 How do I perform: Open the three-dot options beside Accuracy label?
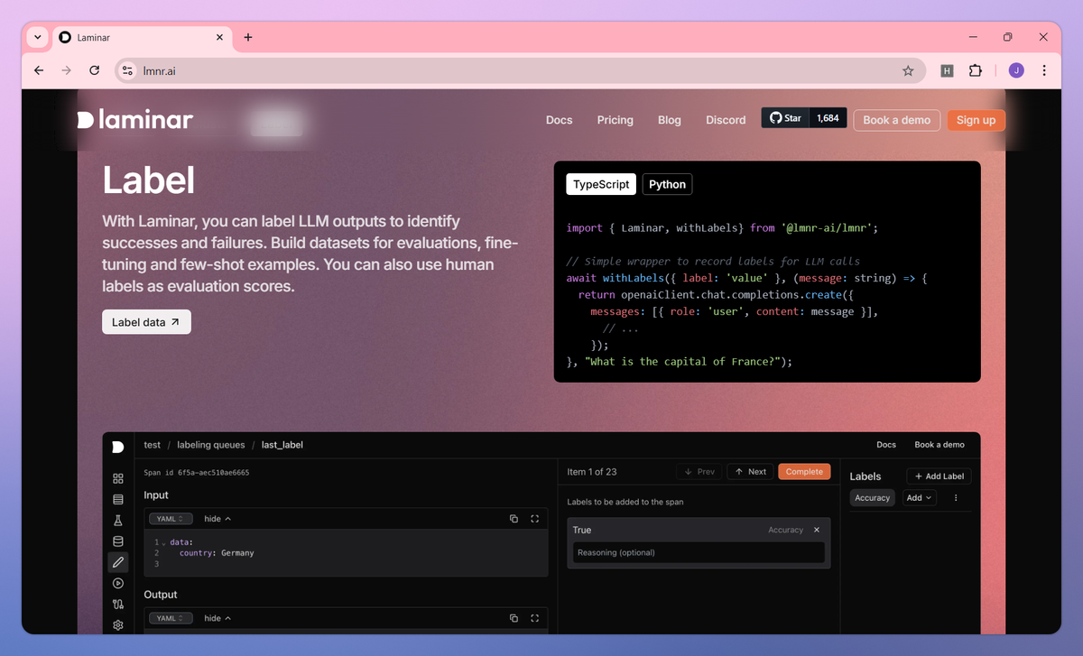[956, 498]
